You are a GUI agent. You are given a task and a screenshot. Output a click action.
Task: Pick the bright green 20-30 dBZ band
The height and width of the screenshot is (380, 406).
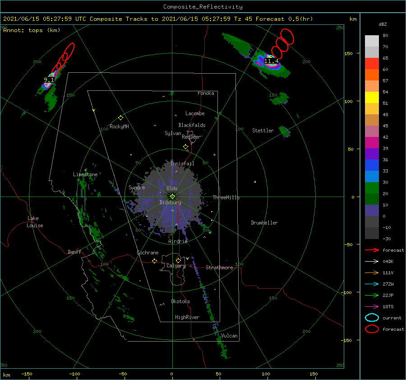click(372, 188)
